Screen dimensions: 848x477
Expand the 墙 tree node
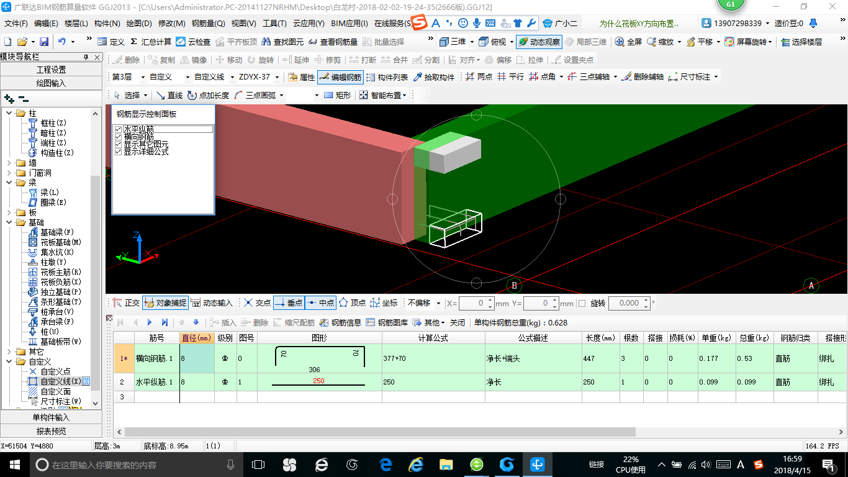click(9, 163)
